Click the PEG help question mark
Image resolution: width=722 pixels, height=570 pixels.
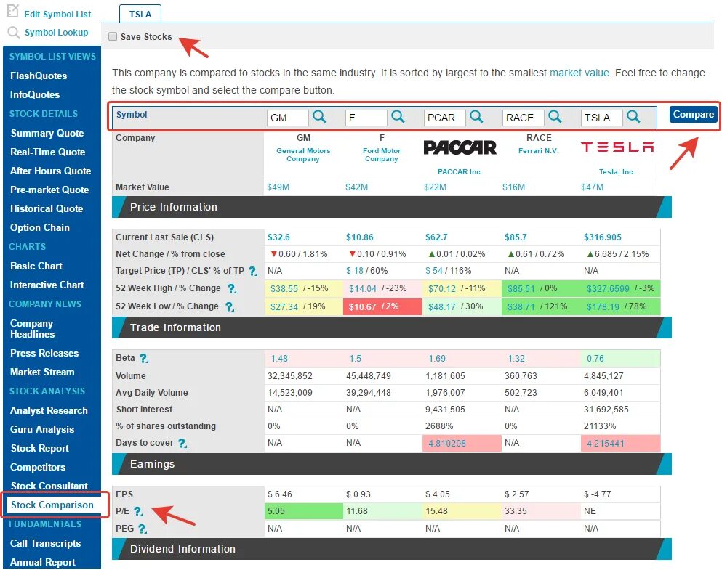[143, 529]
